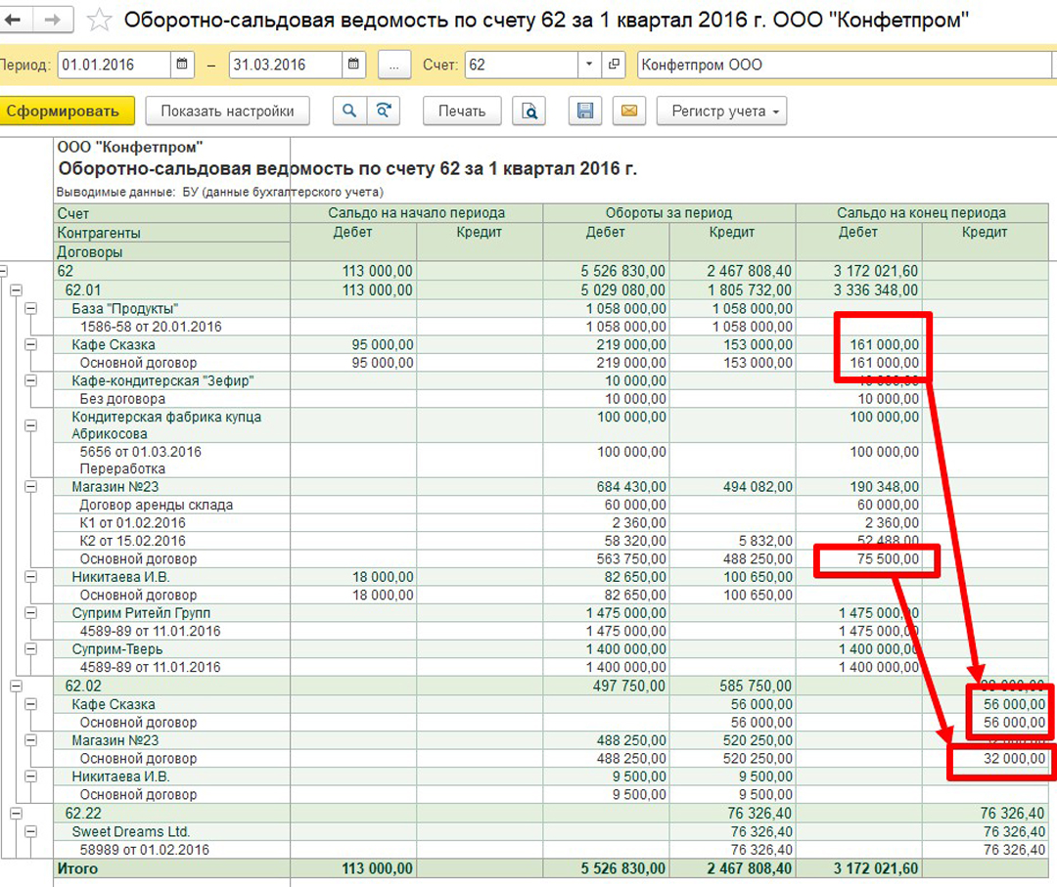Click the Показать настройки button
The width and height of the screenshot is (1057, 887).
click(x=227, y=111)
